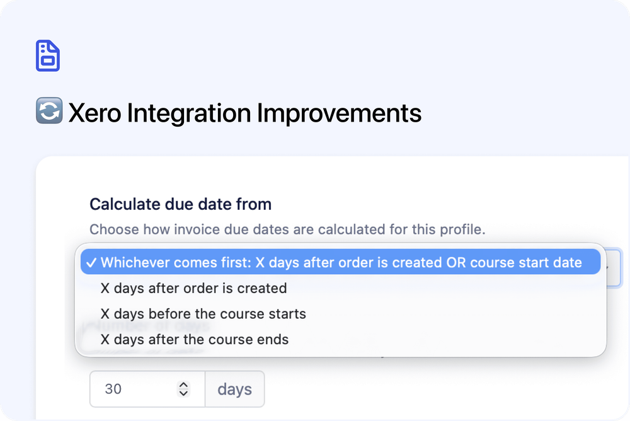Click the 'Xero Integration Improvements' heading
Image resolution: width=630 pixels, height=421 pixels.
click(245, 112)
